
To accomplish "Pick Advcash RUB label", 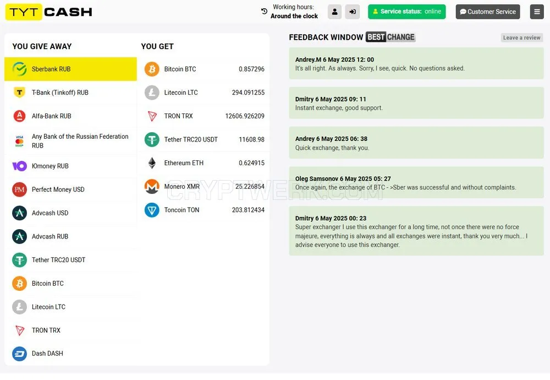I will pyautogui.click(x=50, y=236).
